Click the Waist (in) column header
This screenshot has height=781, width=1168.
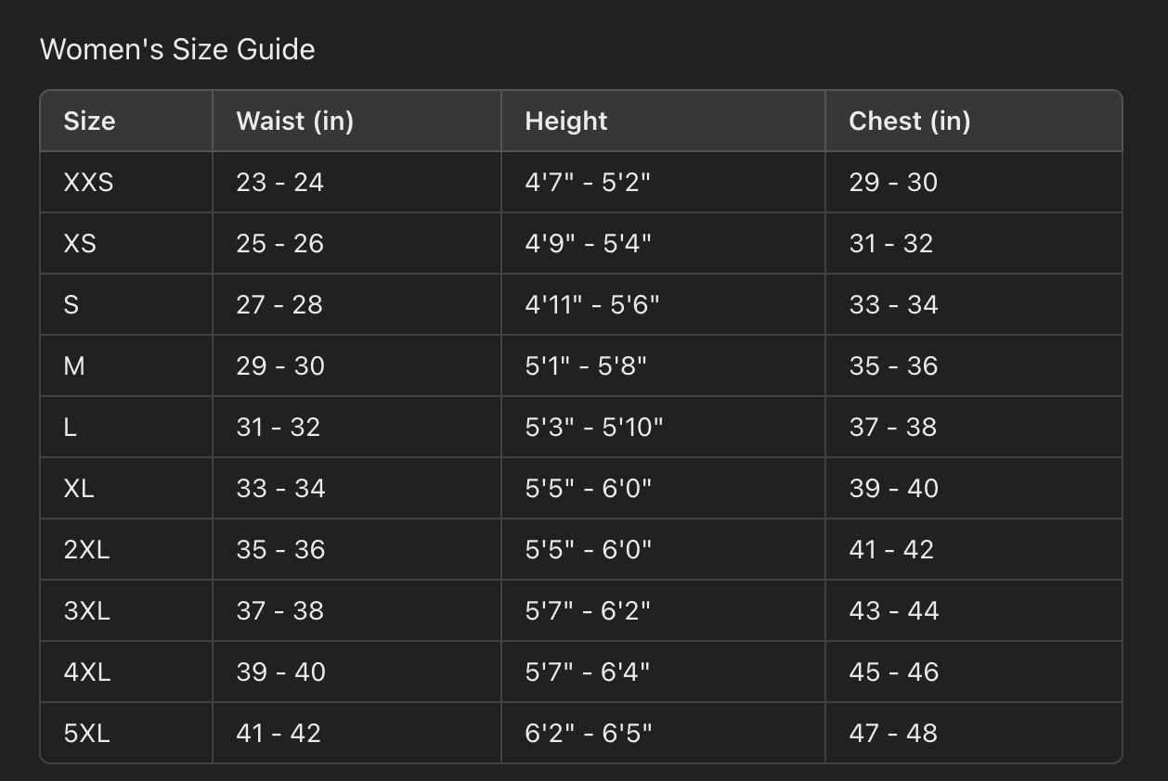click(x=294, y=121)
